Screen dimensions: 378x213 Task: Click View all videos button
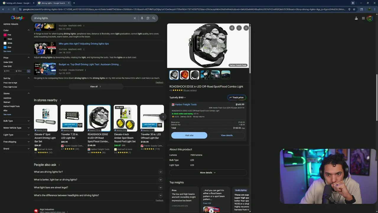click(96, 86)
